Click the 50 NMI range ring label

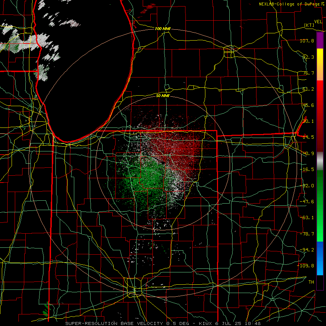[x=163, y=96]
